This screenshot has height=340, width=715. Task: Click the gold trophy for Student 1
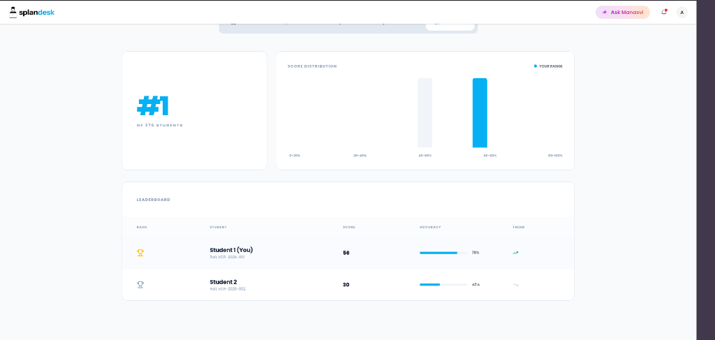tap(140, 253)
